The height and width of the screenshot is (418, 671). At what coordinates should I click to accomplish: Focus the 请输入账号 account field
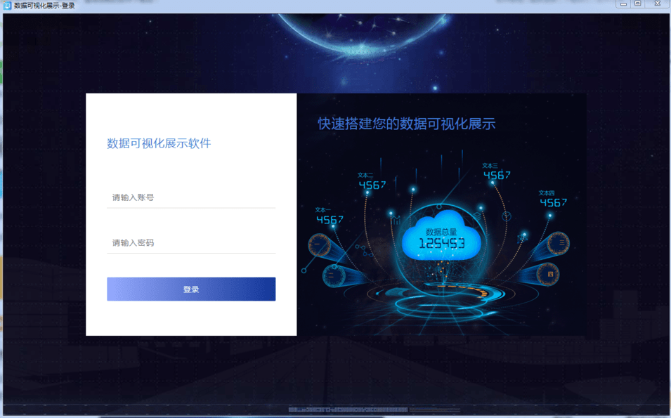tap(191, 197)
